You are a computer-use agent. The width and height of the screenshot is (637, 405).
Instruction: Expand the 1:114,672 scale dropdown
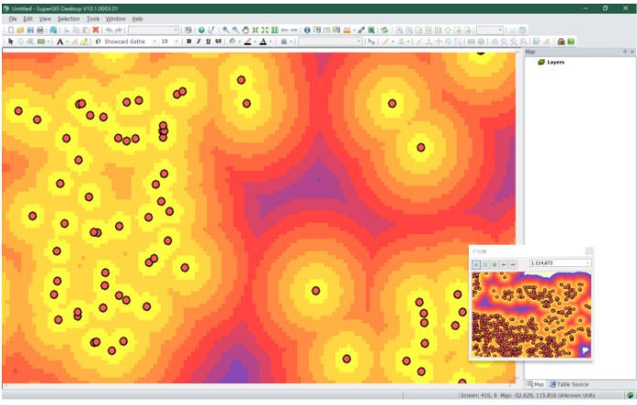[588, 263]
